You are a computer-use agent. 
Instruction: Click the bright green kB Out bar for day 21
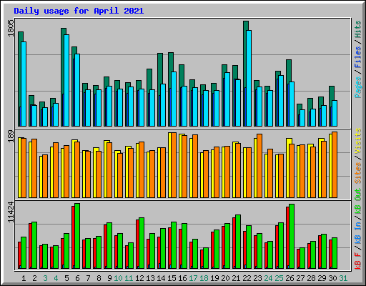[238, 242]
